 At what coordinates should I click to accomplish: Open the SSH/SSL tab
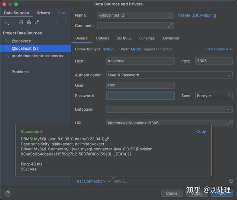tap(124, 38)
